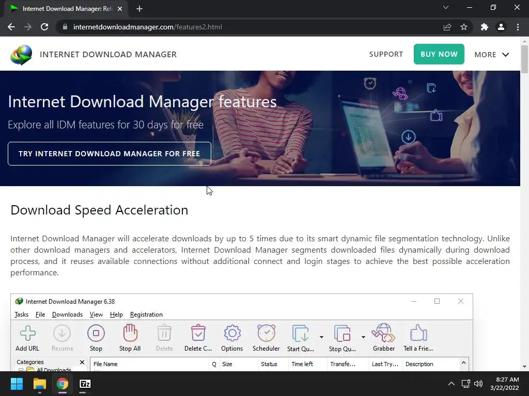Open the Scheduler clock icon

[266, 338]
